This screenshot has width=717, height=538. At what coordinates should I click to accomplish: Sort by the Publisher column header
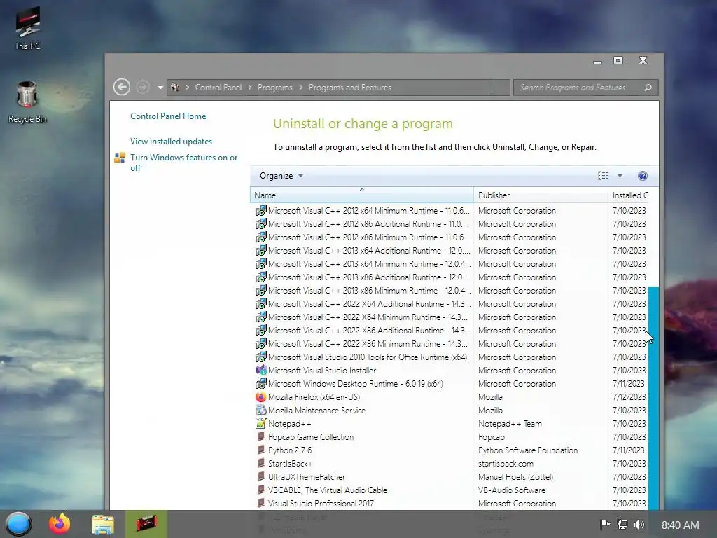541,195
